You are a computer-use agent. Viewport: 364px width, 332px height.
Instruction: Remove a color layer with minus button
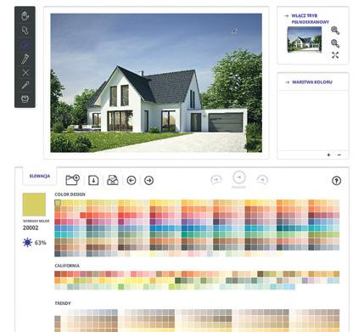339,155
